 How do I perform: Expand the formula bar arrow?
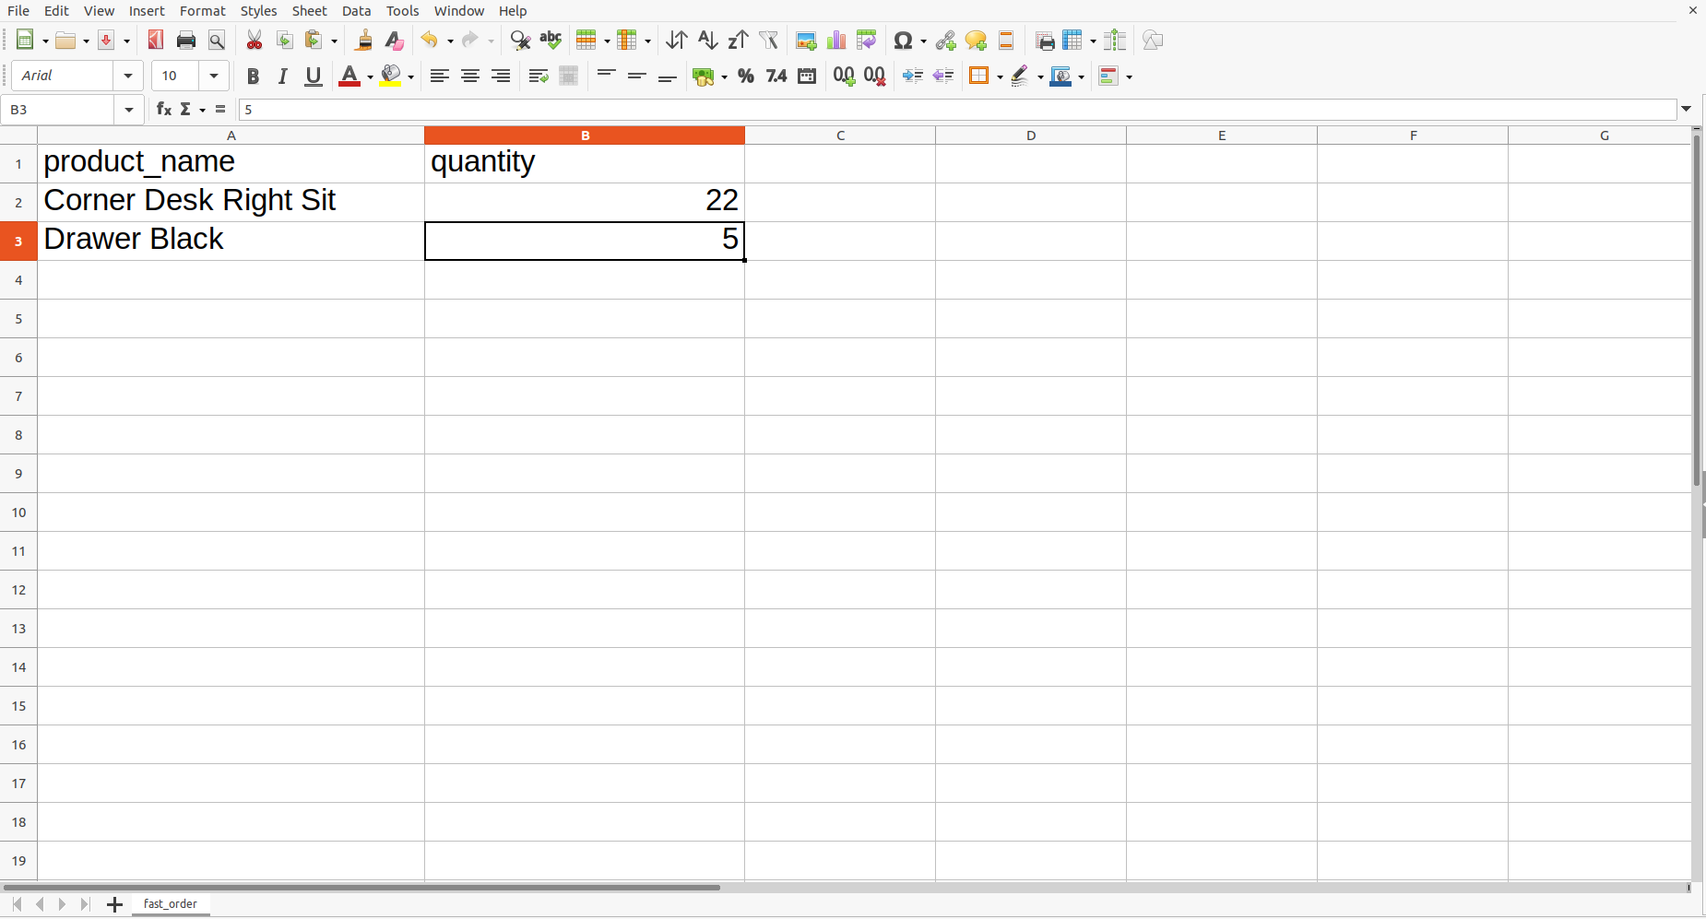coord(1687,109)
